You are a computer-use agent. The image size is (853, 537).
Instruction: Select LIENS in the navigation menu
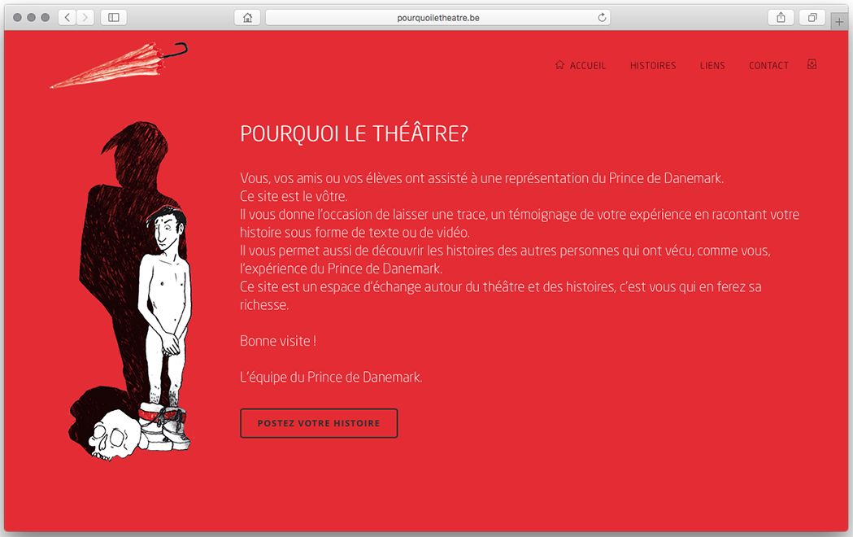click(712, 66)
